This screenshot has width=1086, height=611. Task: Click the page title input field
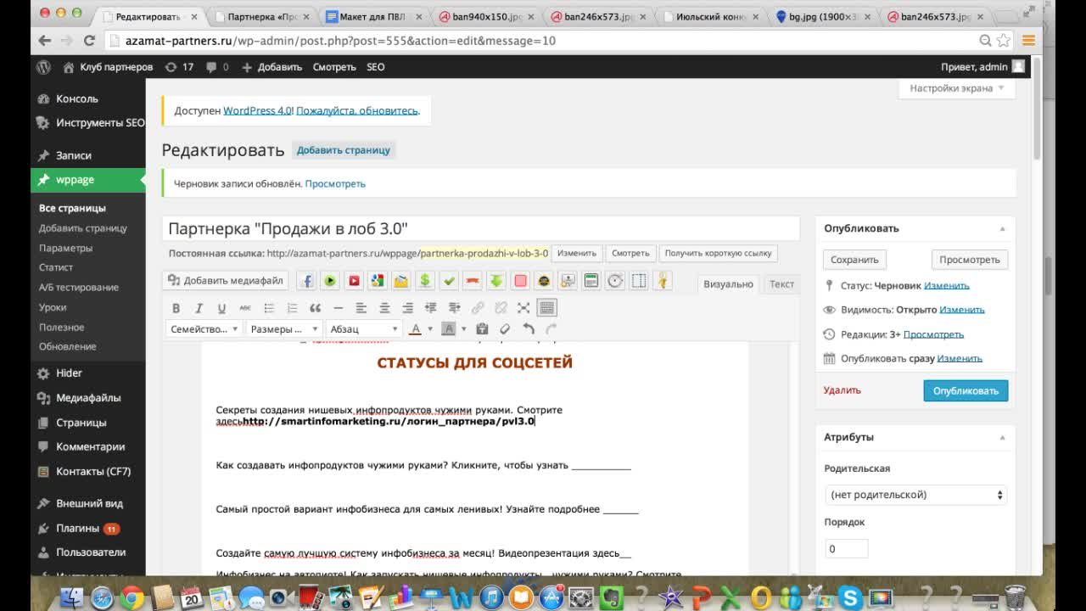point(480,228)
